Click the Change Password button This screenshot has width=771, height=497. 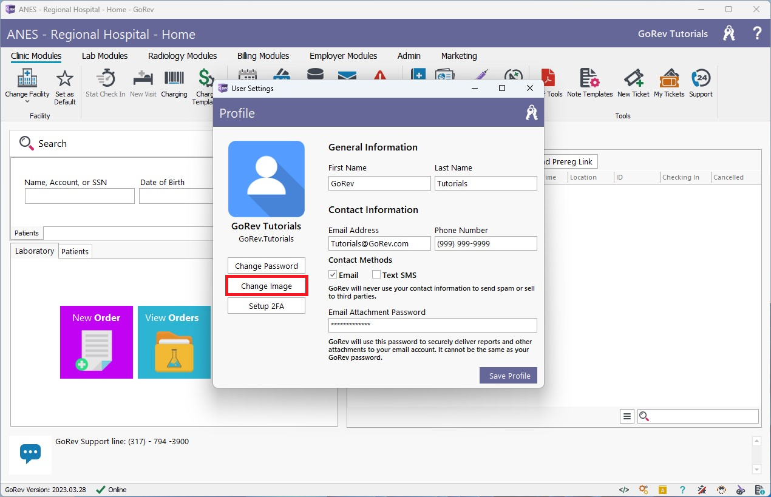267,266
